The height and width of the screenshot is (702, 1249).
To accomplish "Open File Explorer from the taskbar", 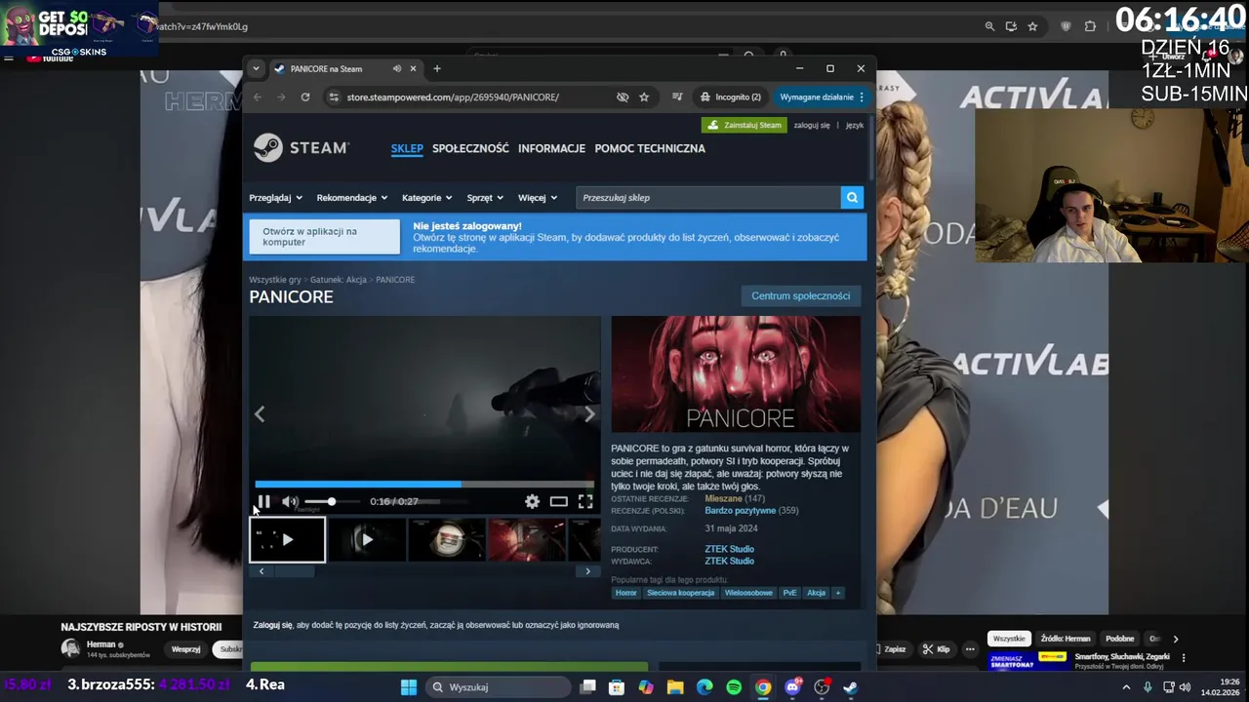I will point(675,687).
